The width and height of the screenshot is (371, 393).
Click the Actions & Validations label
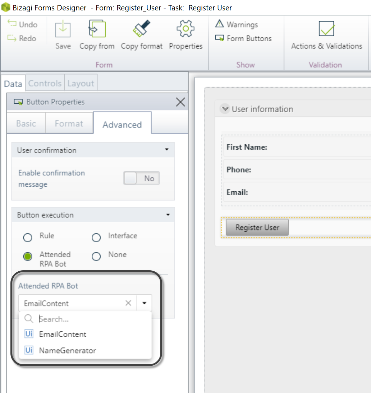coord(326,46)
